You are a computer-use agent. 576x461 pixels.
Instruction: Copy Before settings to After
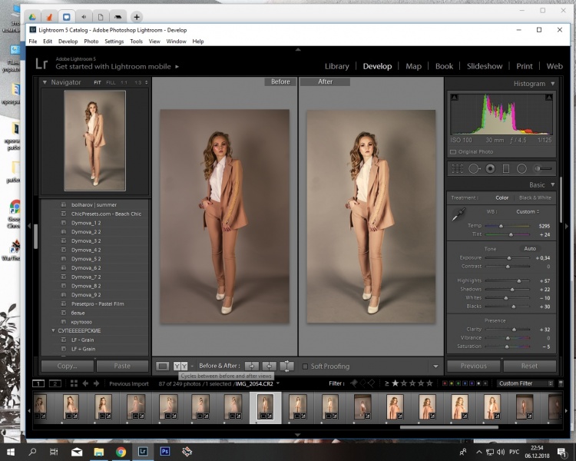pos(252,366)
